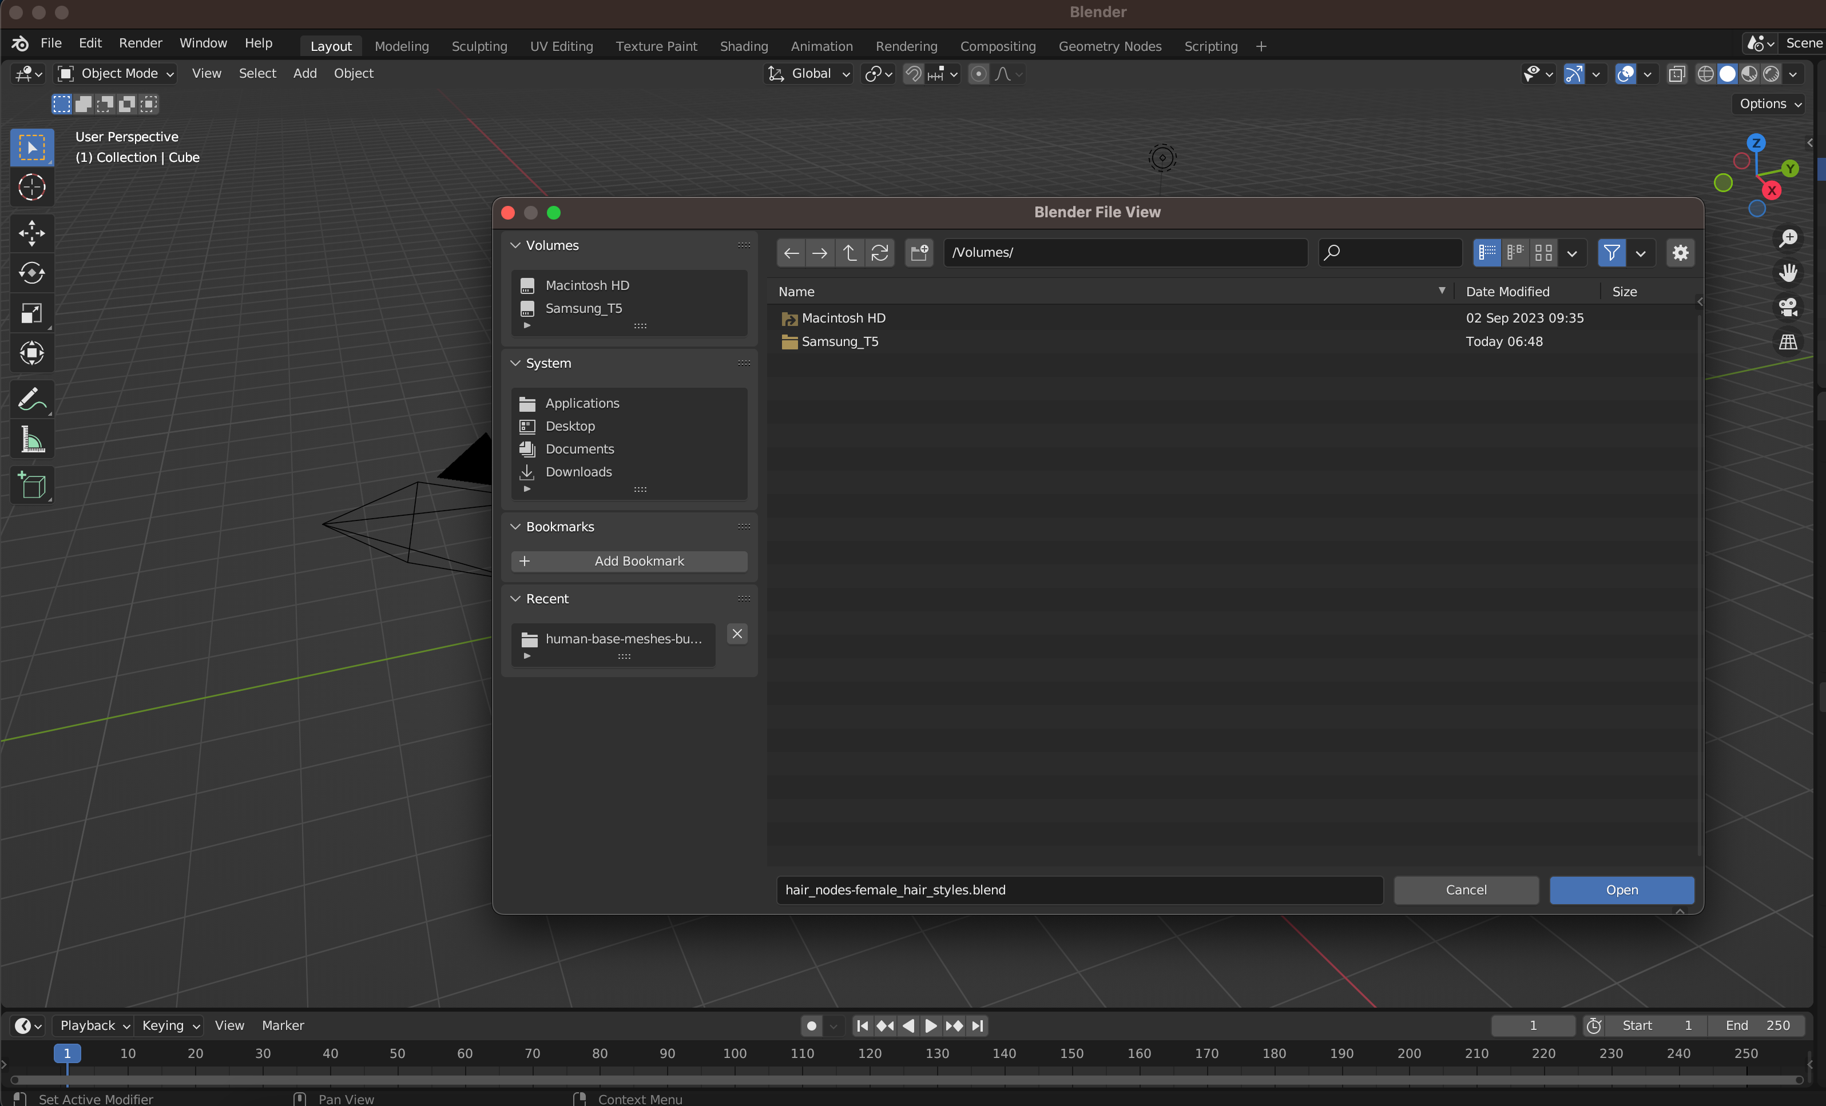1826x1106 pixels.
Task: Click the Add Cube tool icon
Action: [31, 486]
